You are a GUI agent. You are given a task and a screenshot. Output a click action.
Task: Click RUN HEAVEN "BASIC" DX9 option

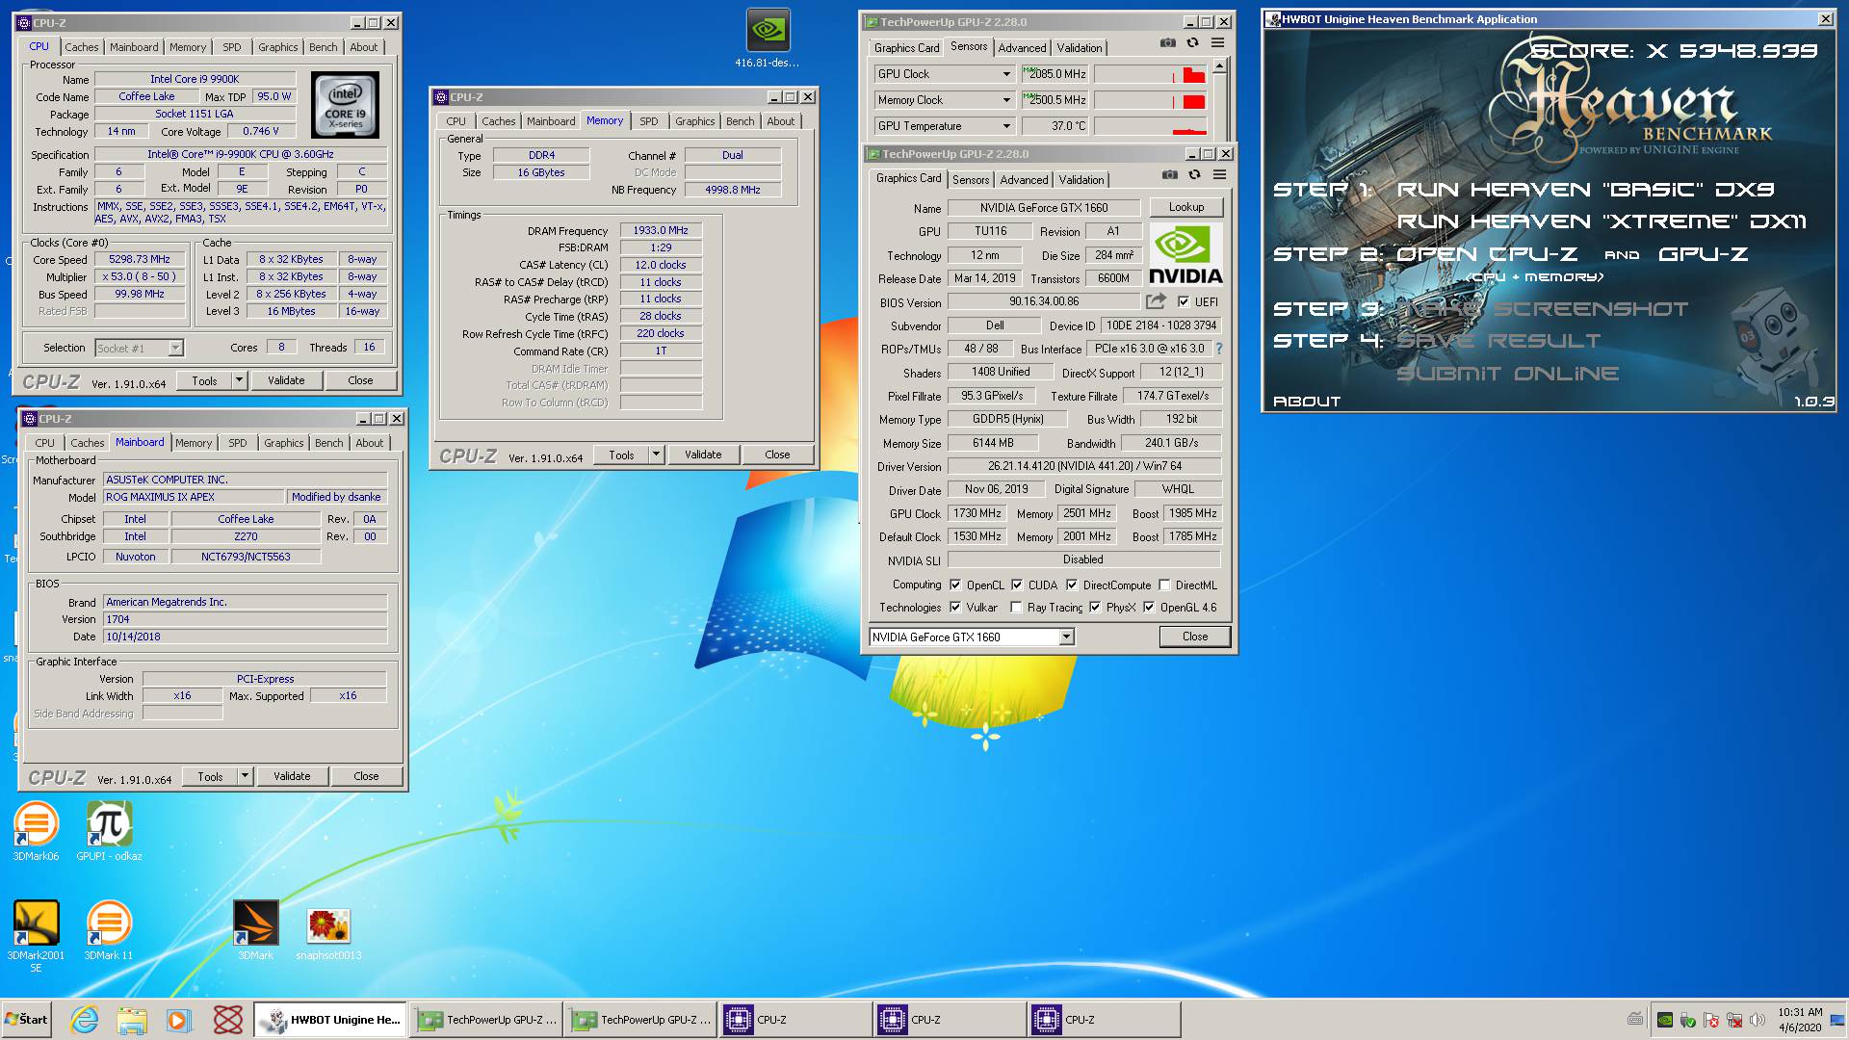coord(1585,190)
